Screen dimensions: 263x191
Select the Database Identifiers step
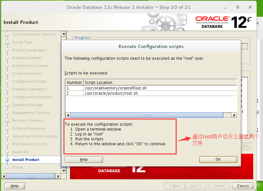(x=30, y=89)
